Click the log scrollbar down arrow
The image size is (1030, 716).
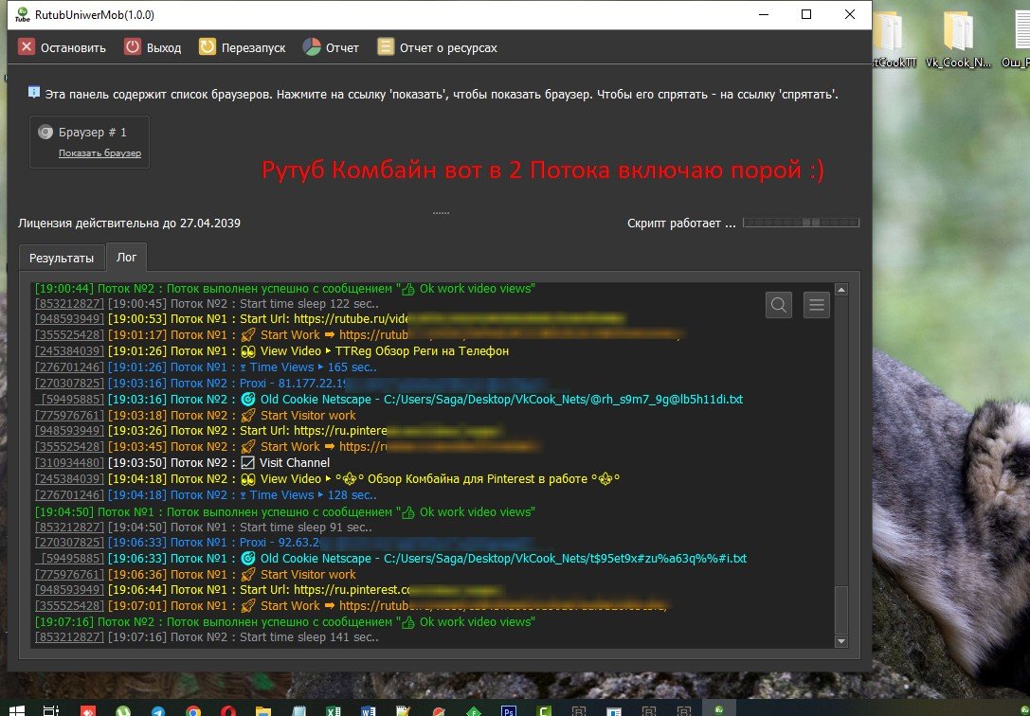click(x=841, y=641)
